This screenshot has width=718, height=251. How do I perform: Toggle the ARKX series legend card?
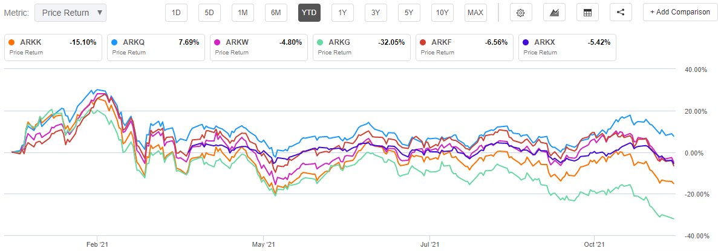[x=567, y=47]
